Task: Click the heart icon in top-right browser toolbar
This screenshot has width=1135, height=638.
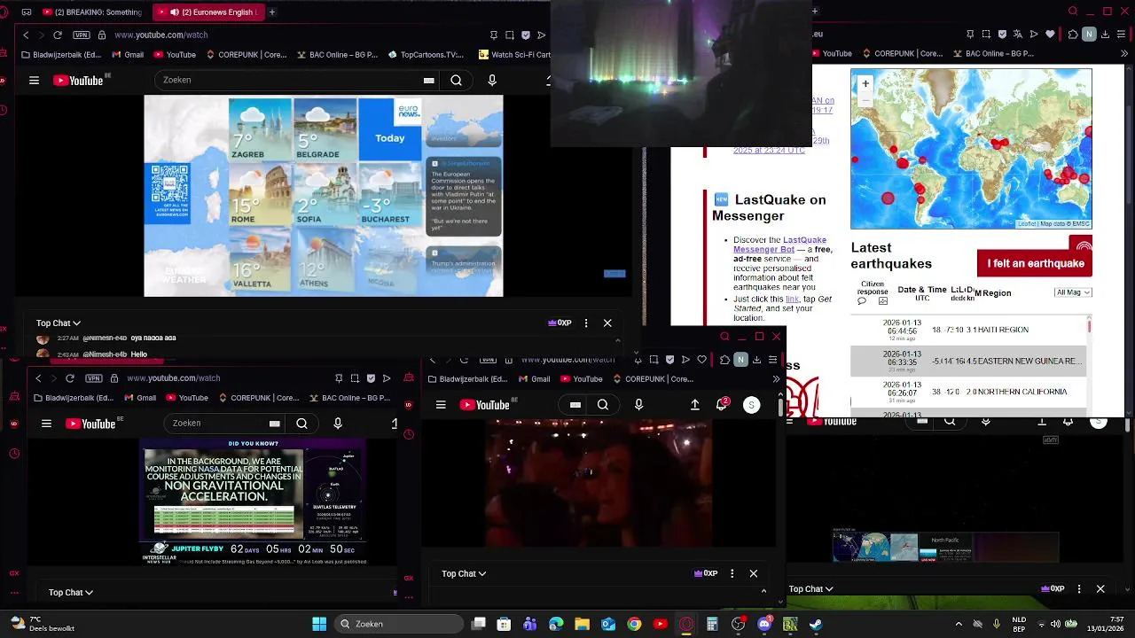Action: [x=1051, y=35]
